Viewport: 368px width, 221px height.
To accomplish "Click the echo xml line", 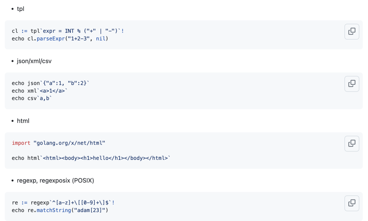I will pos(40,91).
